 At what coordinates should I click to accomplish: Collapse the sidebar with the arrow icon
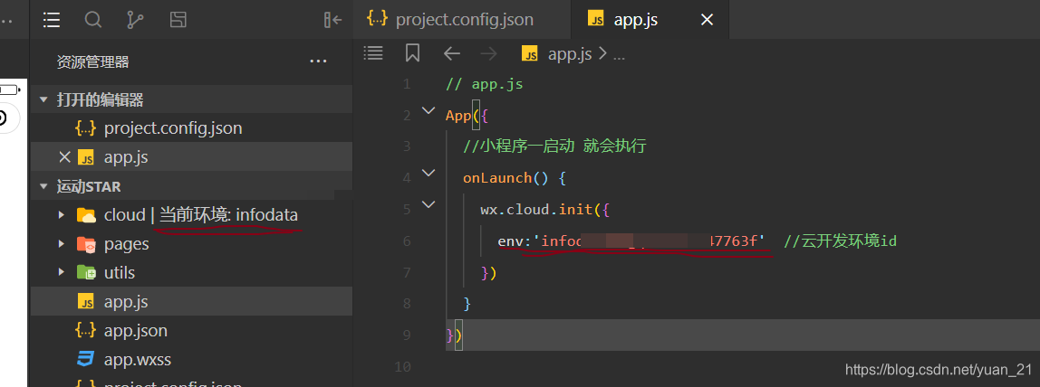(332, 20)
